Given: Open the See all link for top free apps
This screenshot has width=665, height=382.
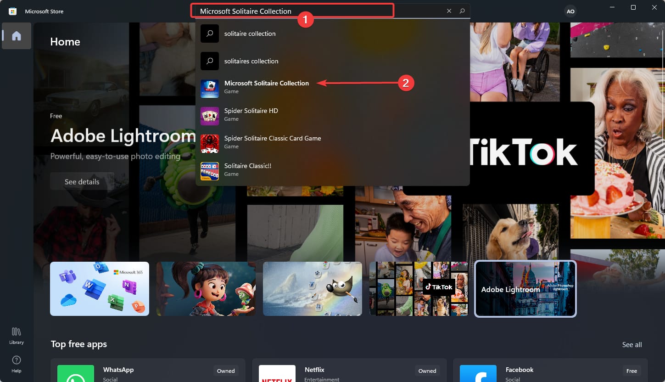Looking at the screenshot, I should (632, 344).
